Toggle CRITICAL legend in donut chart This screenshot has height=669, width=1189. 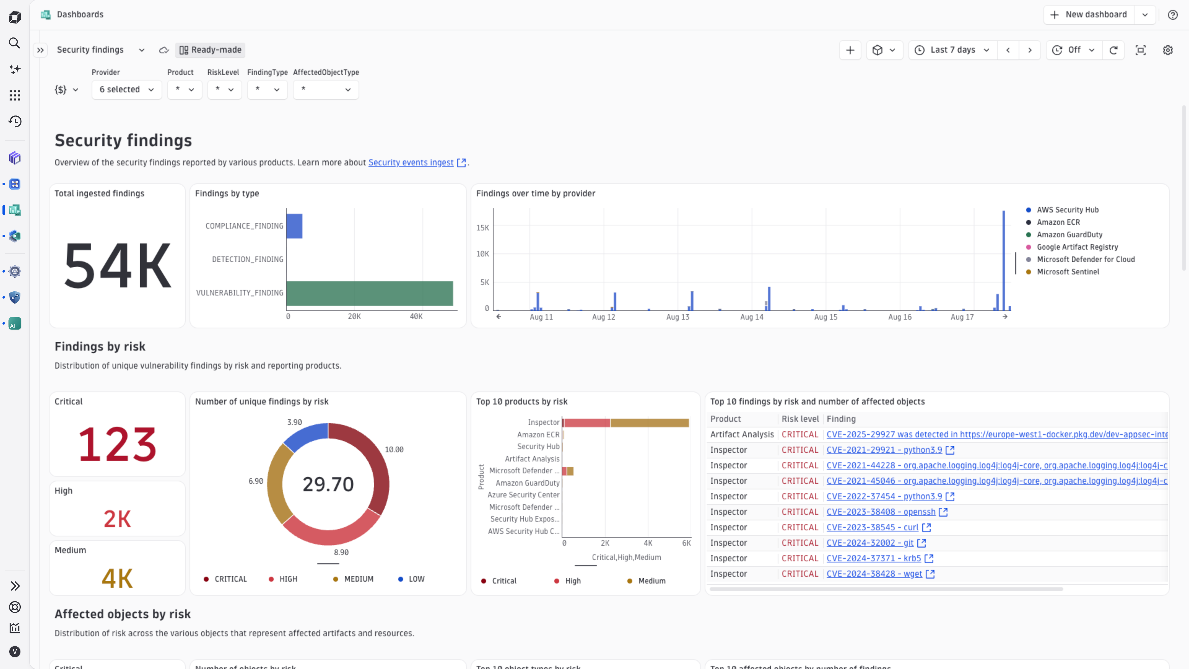[x=225, y=579]
